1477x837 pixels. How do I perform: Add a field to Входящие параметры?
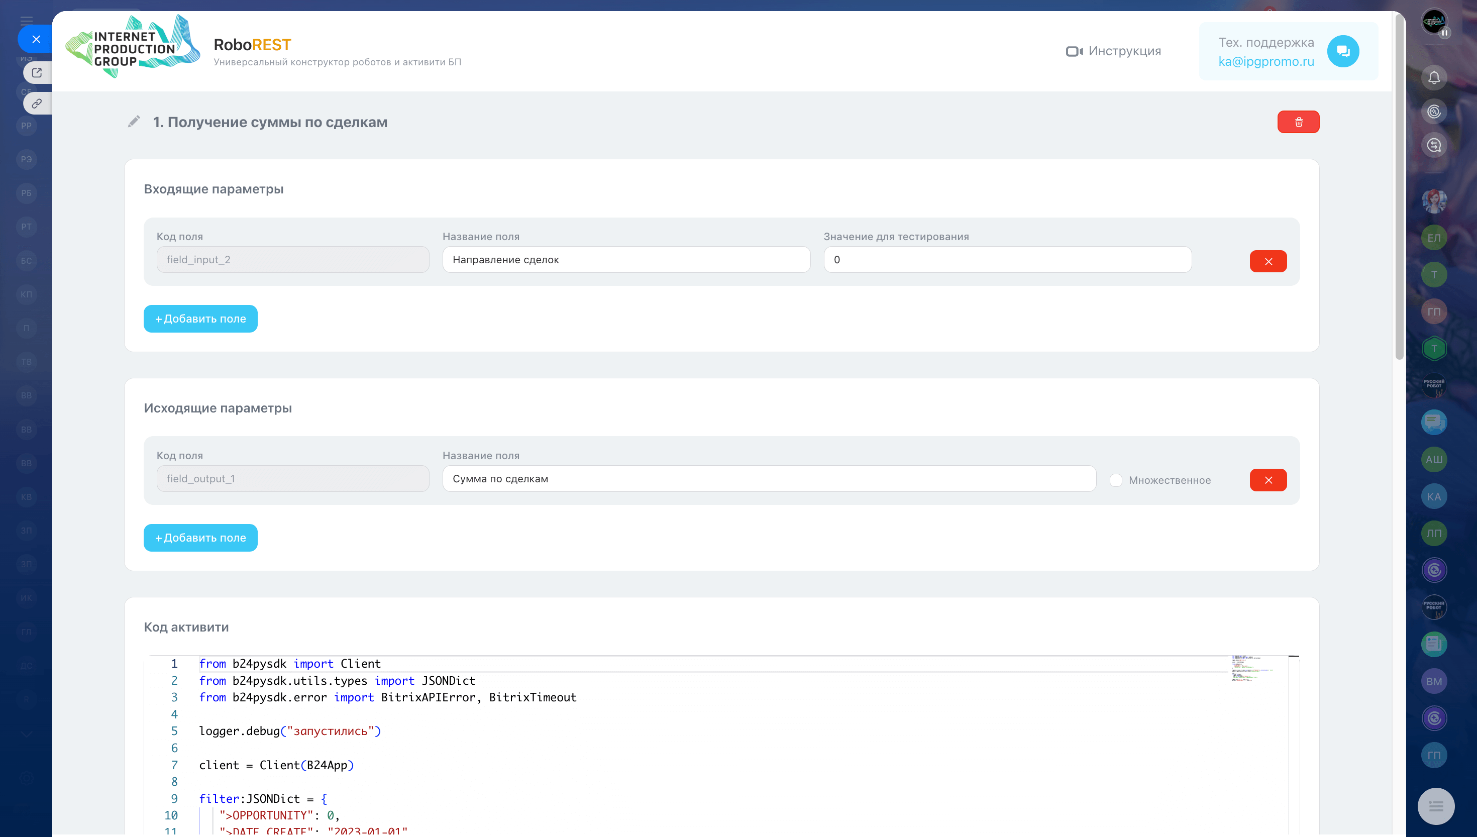click(x=200, y=319)
